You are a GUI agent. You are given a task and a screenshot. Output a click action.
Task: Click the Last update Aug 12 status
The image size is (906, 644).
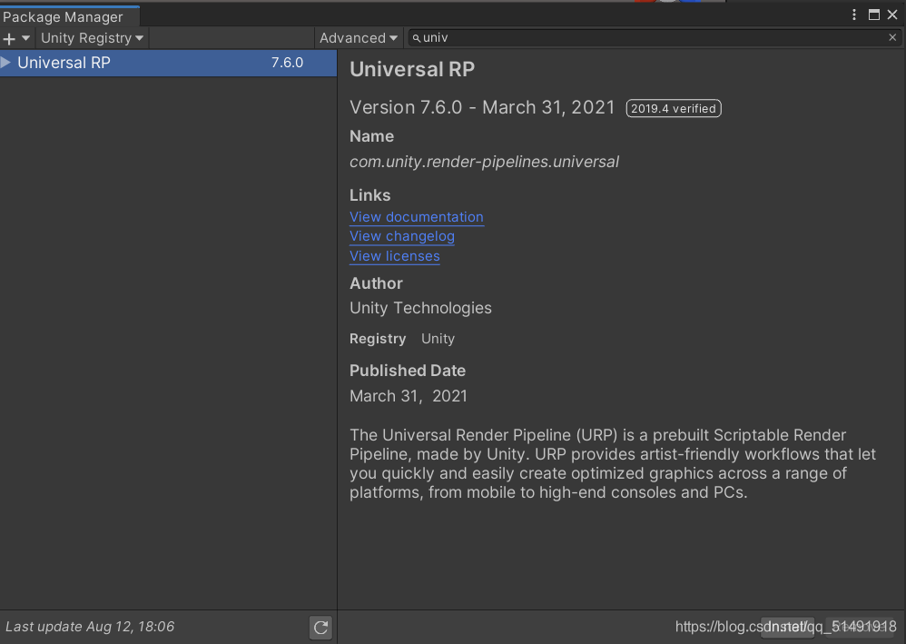(90, 627)
